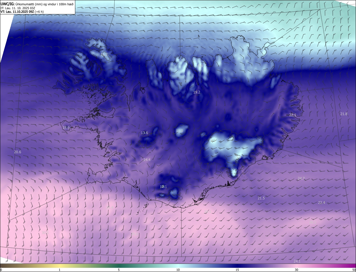Click the 24.4 value label in southwest Iceland
Image resolution: width=356 pixels, height=272 pixels.
point(147,160)
